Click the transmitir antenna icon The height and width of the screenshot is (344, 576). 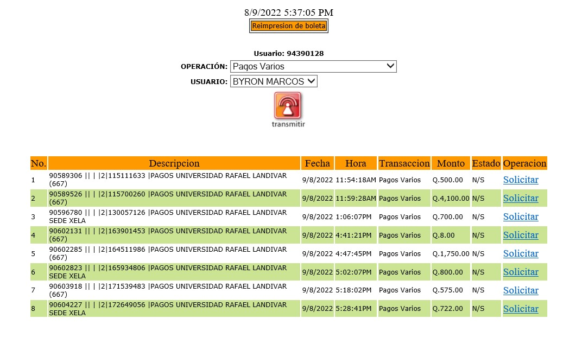click(288, 105)
